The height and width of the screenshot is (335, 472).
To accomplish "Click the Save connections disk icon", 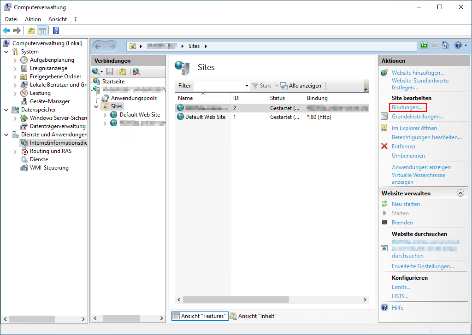I will click(109, 71).
